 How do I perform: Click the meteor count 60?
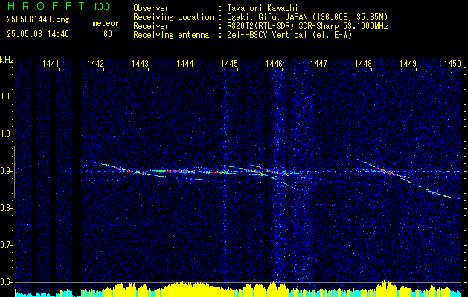[x=108, y=34]
